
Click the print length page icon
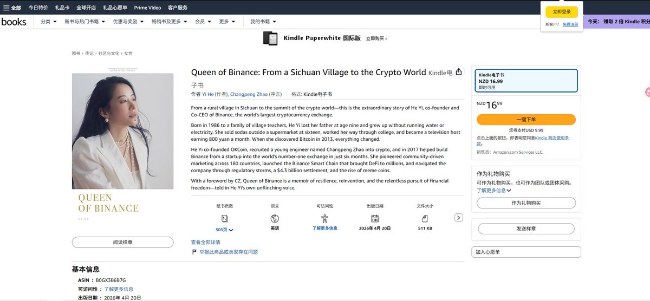pos(224,219)
